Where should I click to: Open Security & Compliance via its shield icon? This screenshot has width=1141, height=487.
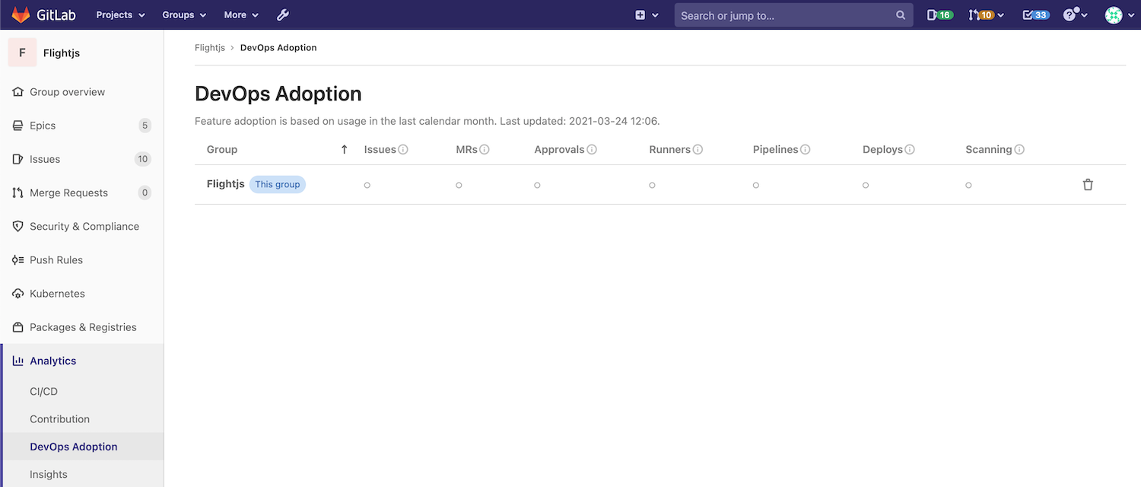click(17, 226)
